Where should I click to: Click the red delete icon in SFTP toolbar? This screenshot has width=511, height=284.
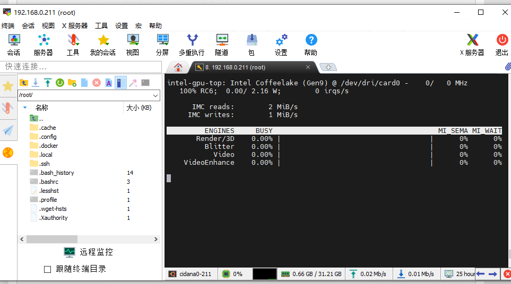[x=97, y=83]
